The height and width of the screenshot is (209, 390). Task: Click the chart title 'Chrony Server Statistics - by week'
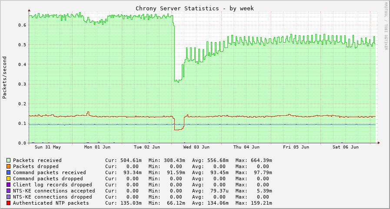195,8
